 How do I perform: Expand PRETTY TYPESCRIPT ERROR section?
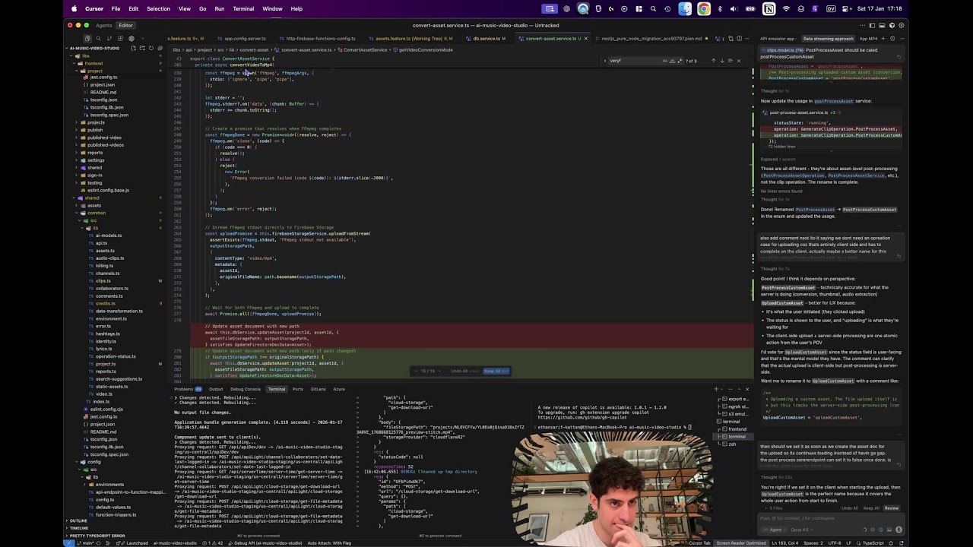pyautogui.click(x=97, y=536)
